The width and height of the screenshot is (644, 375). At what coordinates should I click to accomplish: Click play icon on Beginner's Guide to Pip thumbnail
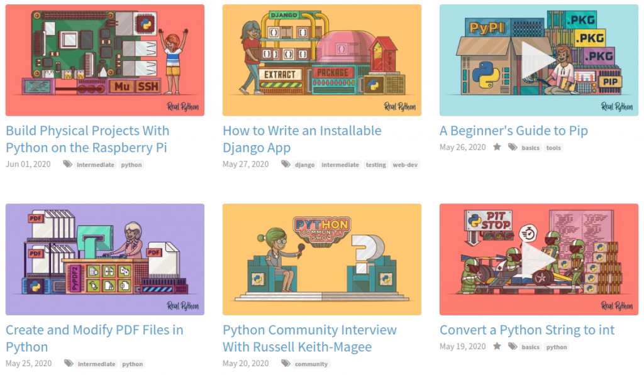(538, 60)
